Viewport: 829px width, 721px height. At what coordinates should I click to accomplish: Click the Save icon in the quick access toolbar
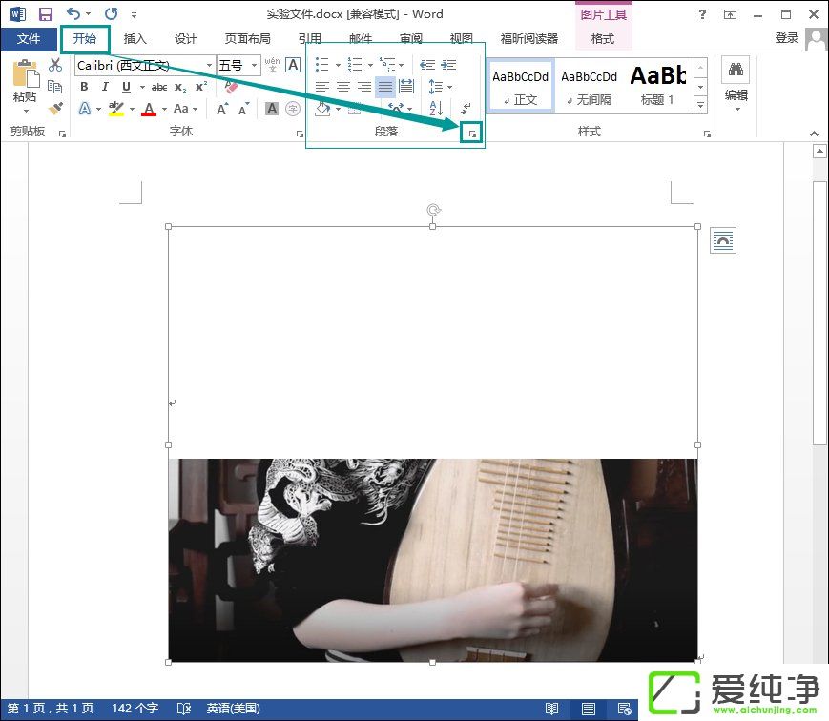point(45,14)
